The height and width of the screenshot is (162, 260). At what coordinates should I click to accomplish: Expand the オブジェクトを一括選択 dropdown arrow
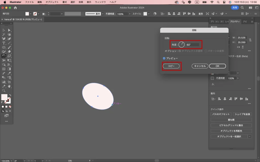pos(250,136)
